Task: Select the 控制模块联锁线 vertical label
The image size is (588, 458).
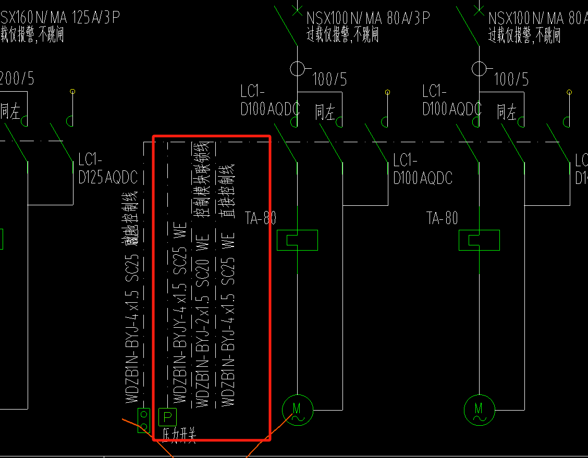Action: click(x=201, y=180)
